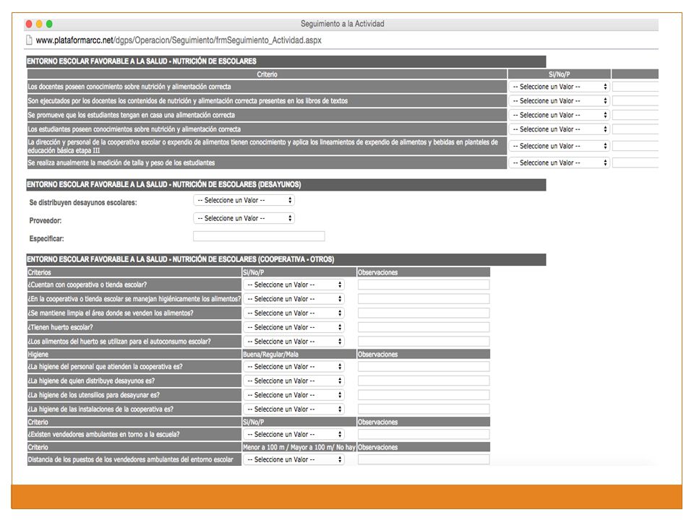Open the Se distribuyen desayunos escolares dropdown
The height and width of the screenshot is (520, 694).
click(244, 200)
